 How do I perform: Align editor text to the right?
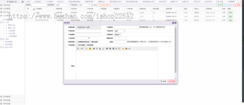(113, 49)
